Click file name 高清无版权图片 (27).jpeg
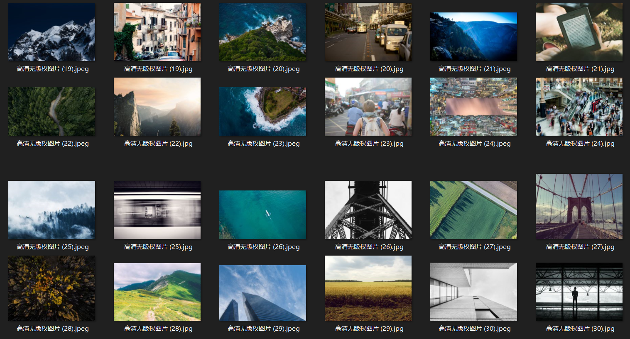 click(x=475, y=247)
